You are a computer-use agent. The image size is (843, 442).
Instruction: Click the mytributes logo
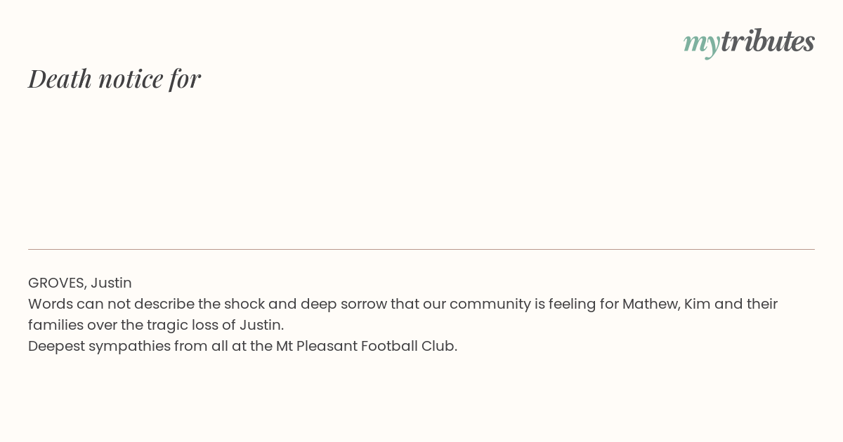coord(749,42)
